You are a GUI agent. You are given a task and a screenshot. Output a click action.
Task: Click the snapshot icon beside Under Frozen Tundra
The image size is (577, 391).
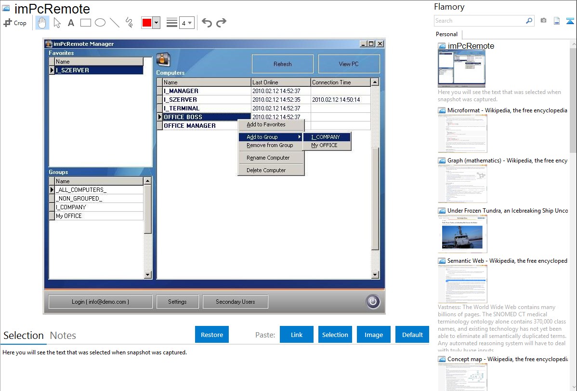(x=442, y=211)
